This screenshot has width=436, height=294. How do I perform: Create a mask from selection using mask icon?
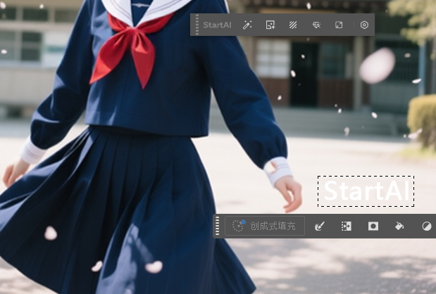[373, 226]
